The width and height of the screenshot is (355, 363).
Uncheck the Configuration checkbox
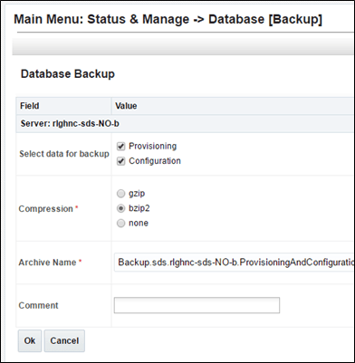(120, 161)
